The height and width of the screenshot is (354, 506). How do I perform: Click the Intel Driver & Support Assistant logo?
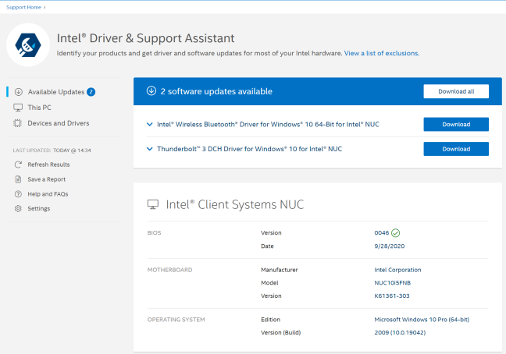coord(28,44)
